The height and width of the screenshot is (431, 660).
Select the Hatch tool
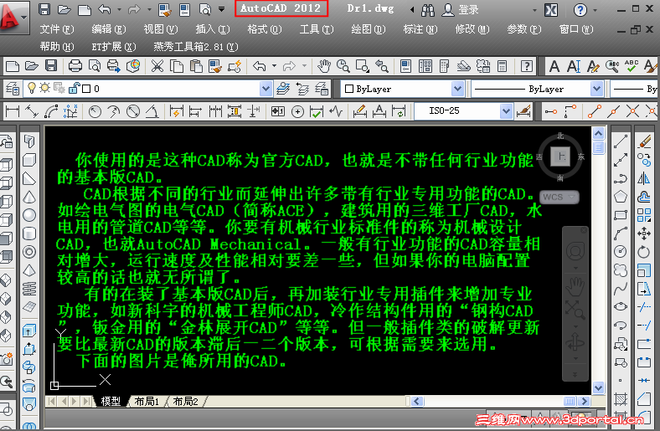point(621,398)
